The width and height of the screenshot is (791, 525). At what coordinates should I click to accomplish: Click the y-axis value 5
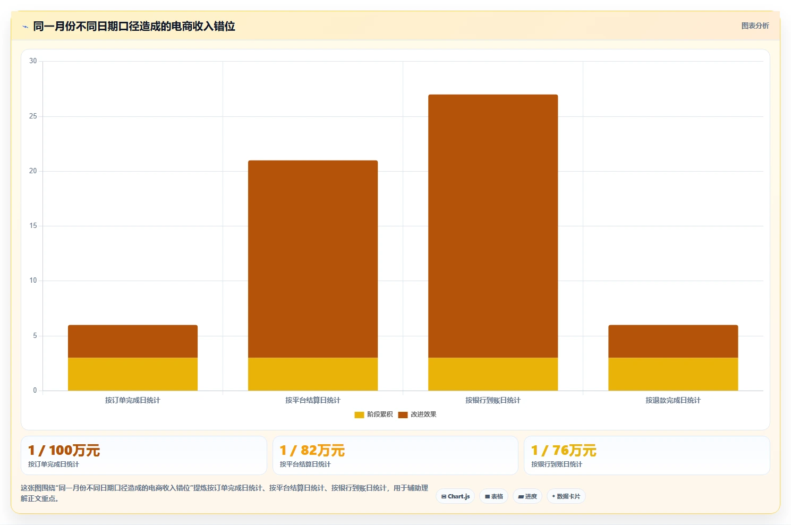(x=35, y=336)
